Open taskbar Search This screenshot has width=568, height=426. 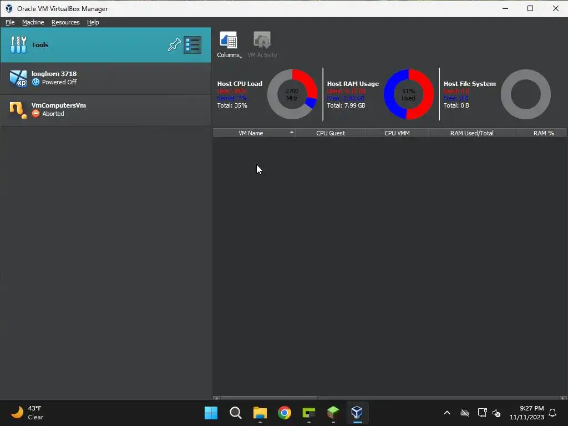[235, 413]
